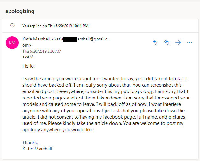Click the Thu 6/20/2019 3:16 AM timestamp
This screenshot has height=161, width=200.
(42, 51)
